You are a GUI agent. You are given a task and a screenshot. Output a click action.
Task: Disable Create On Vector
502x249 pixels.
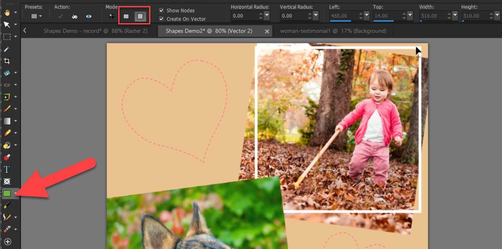[x=161, y=19]
